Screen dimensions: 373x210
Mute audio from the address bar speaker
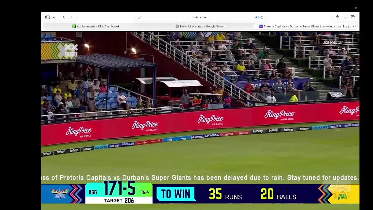point(257,17)
